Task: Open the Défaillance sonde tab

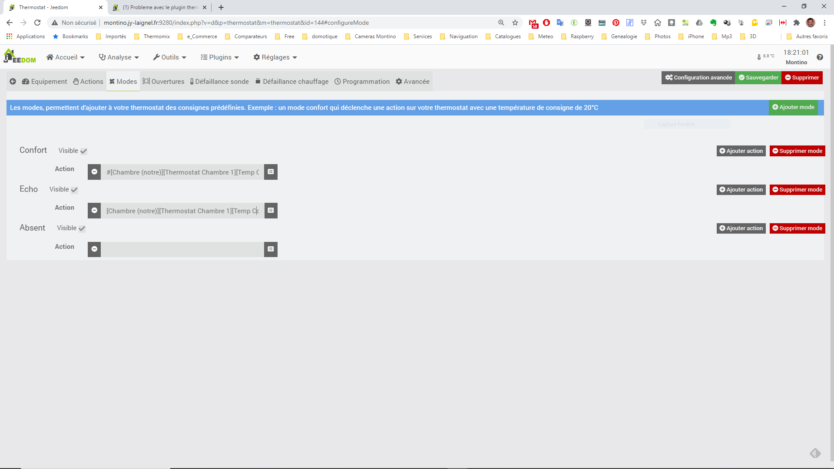Action: pyautogui.click(x=219, y=82)
